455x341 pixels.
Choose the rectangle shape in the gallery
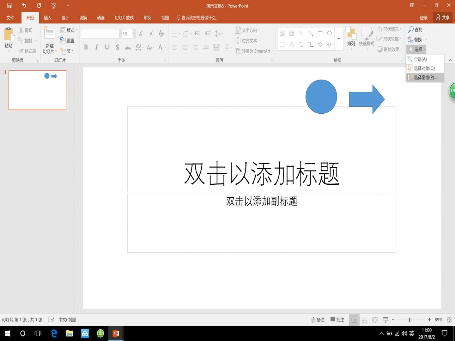(320, 33)
